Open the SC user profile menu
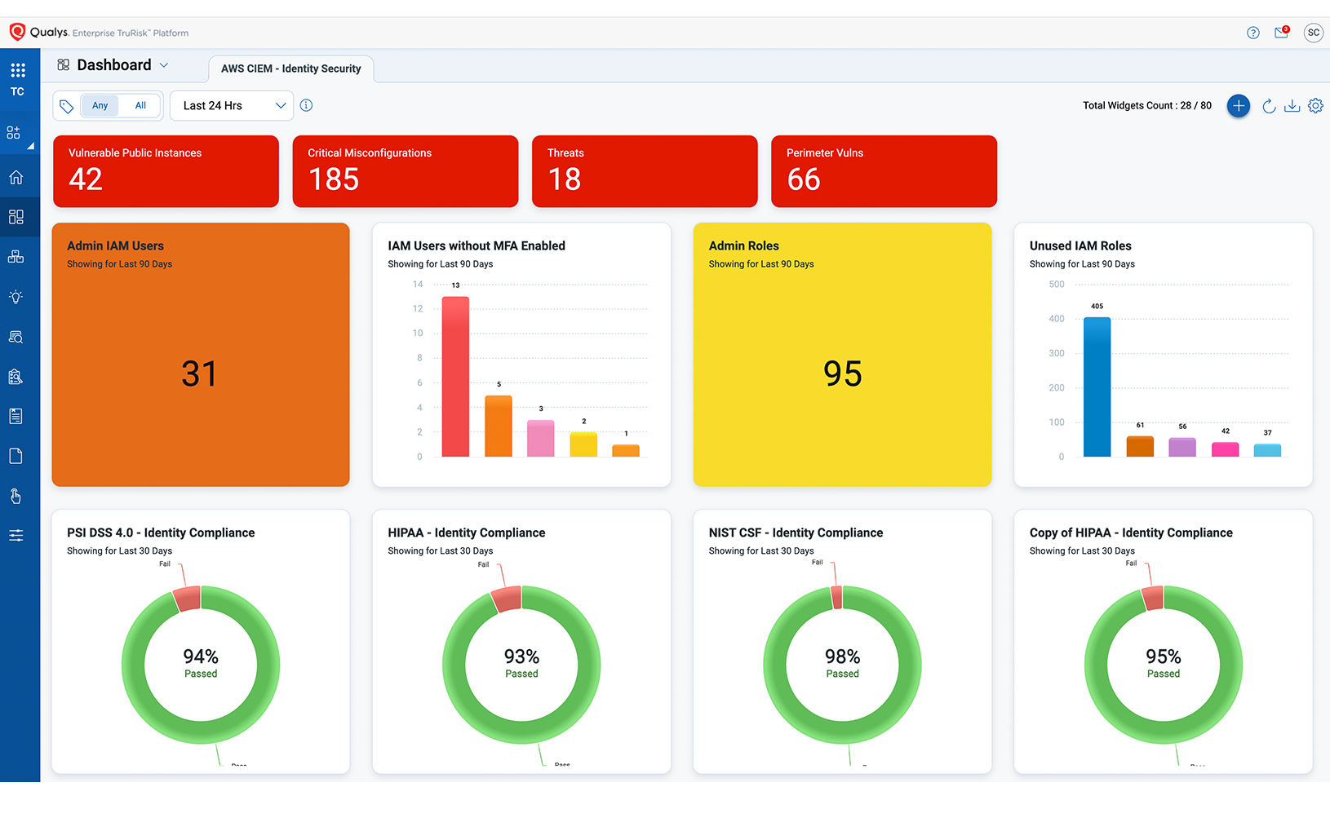This screenshot has height=840, width=1330. point(1313,33)
